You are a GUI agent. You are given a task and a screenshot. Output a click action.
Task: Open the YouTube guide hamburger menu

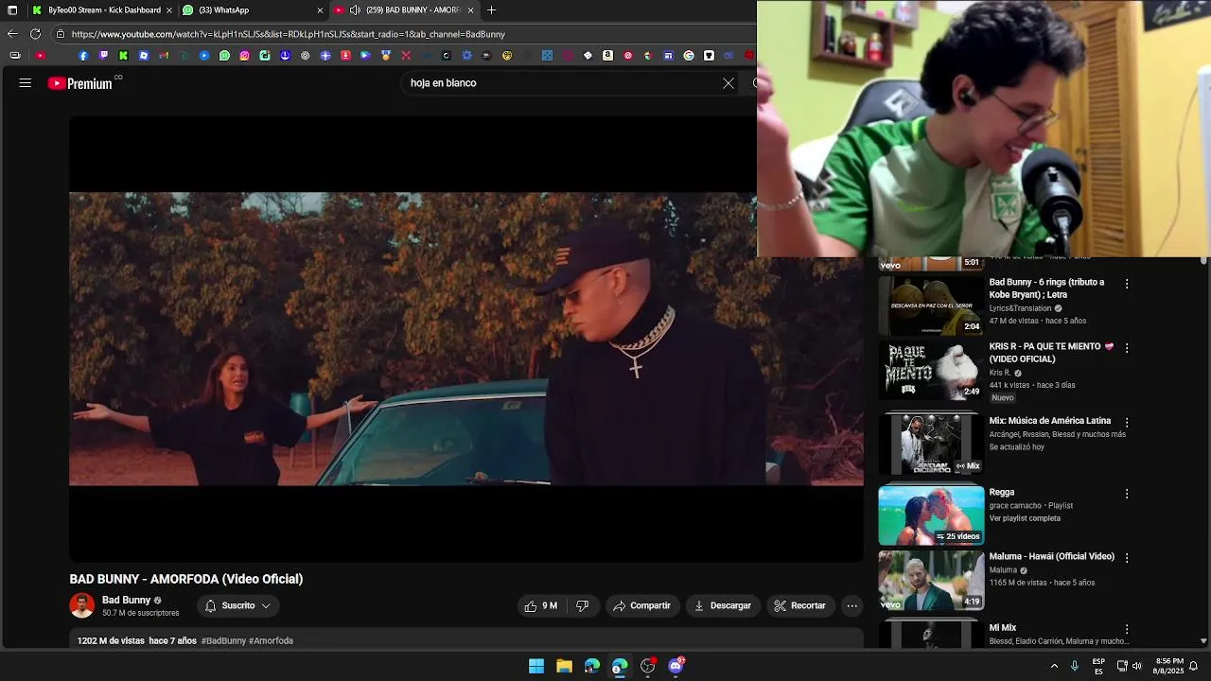(x=26, y=83)
